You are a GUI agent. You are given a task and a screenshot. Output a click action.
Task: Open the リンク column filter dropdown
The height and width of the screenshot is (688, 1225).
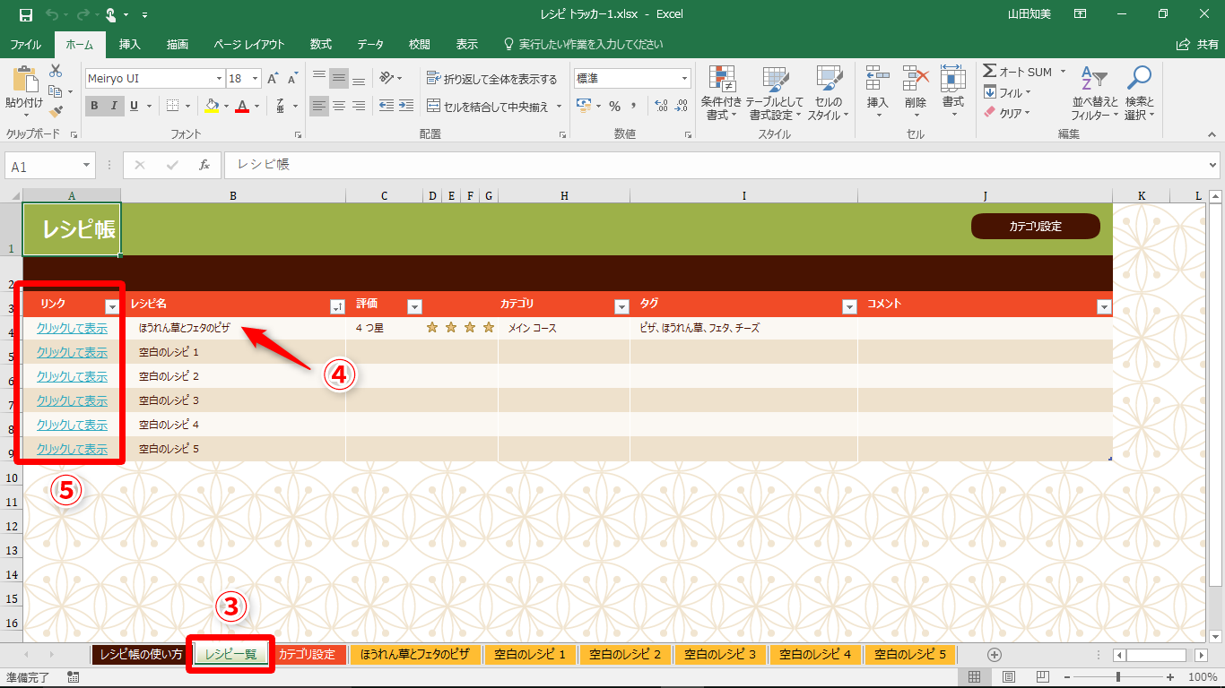click(112, 307)
